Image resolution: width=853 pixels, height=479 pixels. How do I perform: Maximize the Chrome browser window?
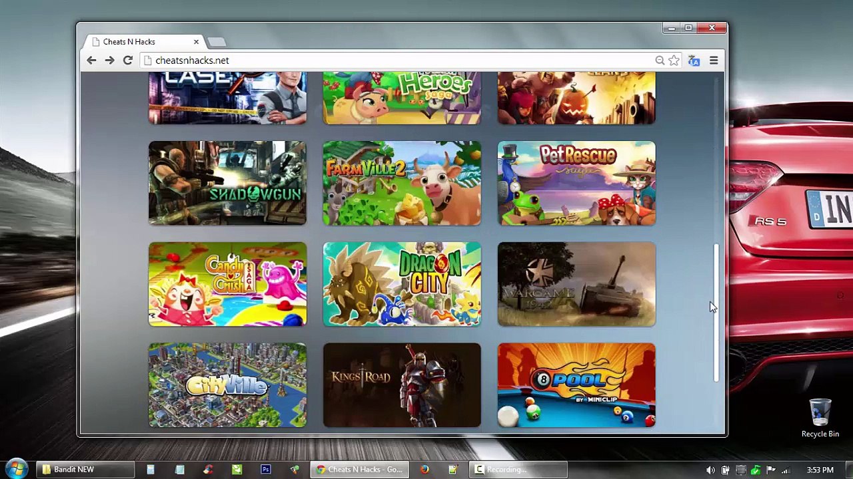(x=688, y=28)
